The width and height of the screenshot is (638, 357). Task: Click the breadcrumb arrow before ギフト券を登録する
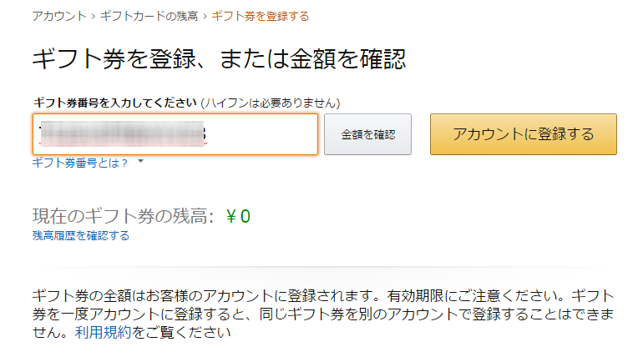coord(205,15)
